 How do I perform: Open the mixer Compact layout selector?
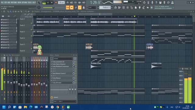(x=17, y=55)
